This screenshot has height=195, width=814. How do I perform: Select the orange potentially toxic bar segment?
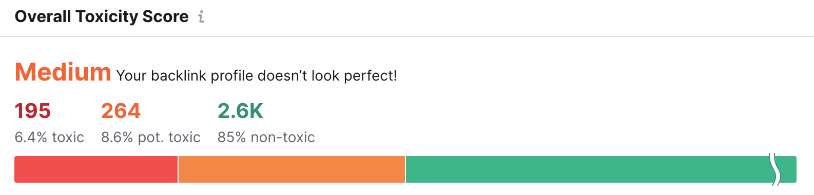pyautogui.click(x=292, y=169)
